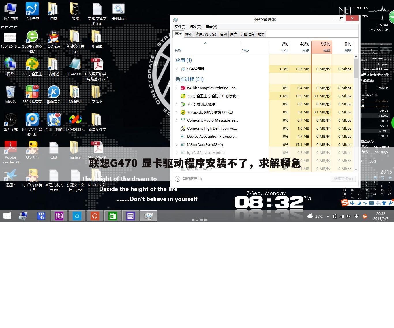Image resolution: width=394 pixels, height=328 pixels.
Task: Click the process list vertical scrollbar thumb
Action: (x=356, y=68)
